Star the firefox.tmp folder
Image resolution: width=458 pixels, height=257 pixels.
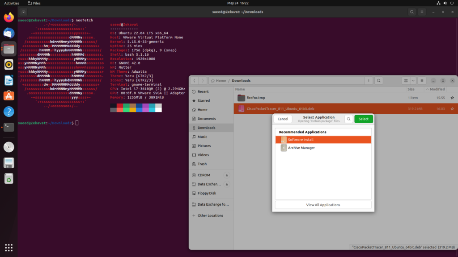[452, 98]
